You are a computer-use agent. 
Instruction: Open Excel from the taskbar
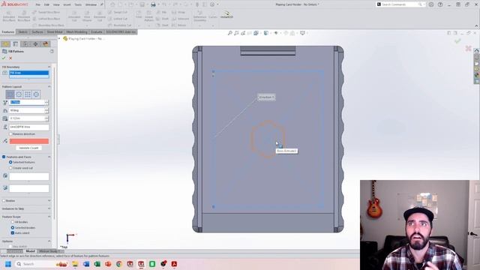tap(97, 264)
